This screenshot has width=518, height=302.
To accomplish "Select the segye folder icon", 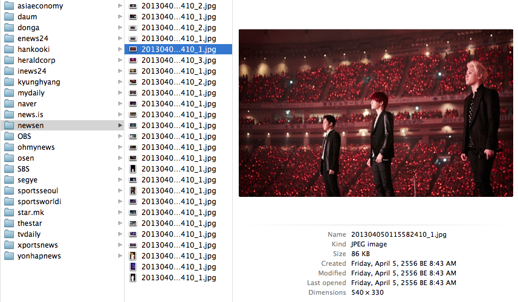I will pos(9,180).
